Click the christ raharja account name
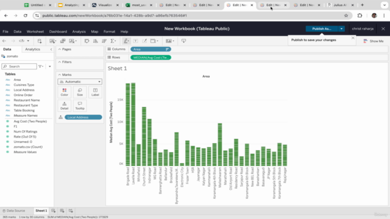 pos(363,29)
